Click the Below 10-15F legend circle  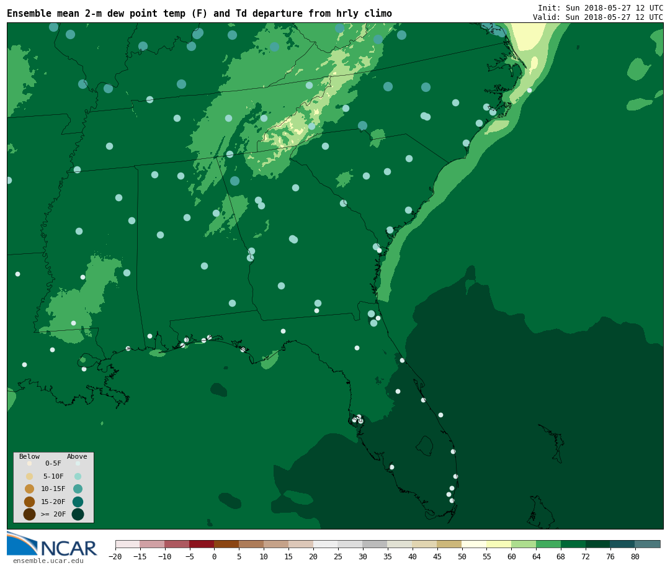click(30, 489)
